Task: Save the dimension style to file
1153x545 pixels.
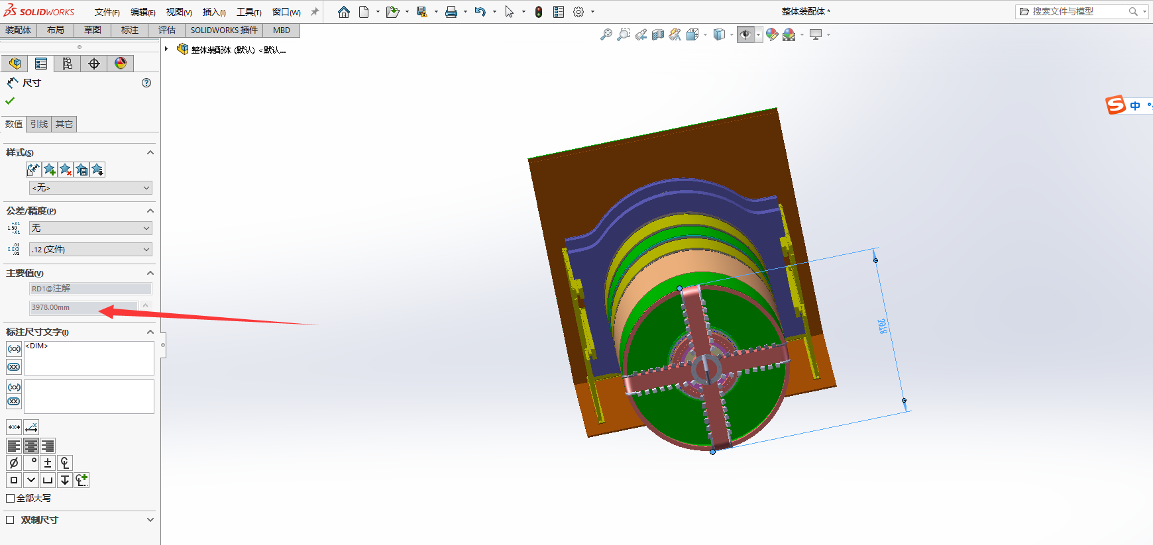Action: pyautogui.click(x=82, y=170)
